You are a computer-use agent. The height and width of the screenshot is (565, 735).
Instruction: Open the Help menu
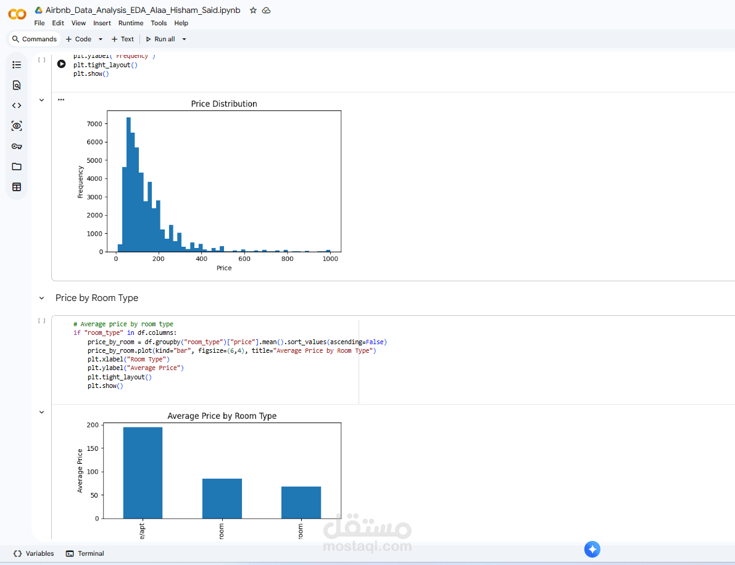coord(181,23)
